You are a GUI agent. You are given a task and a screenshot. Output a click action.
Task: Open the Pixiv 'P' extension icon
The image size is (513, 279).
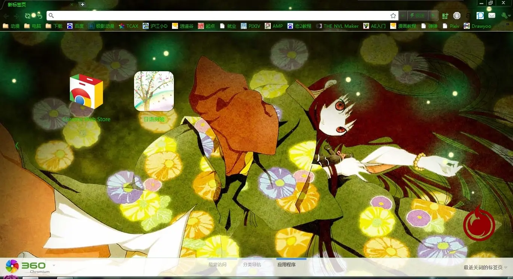(x=480, y=16)
